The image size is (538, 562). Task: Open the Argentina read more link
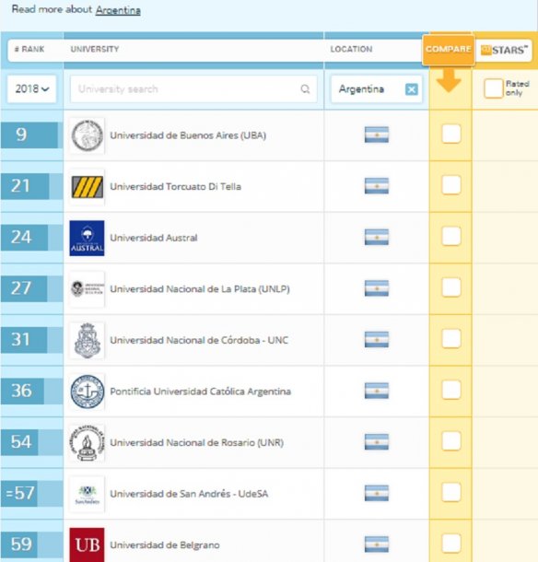[x=118, y=10]
